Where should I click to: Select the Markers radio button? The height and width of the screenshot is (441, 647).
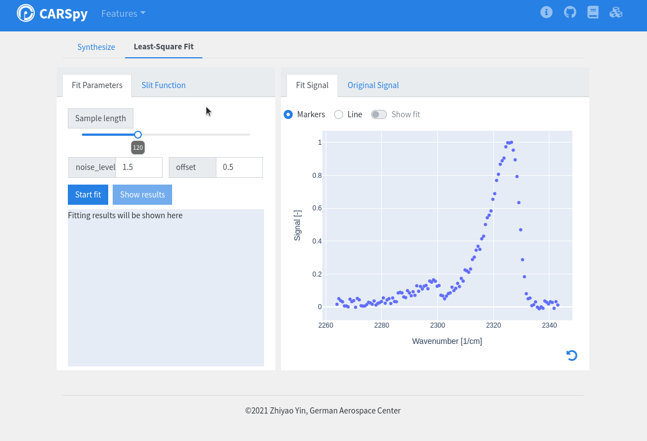[x=288, y=114]
